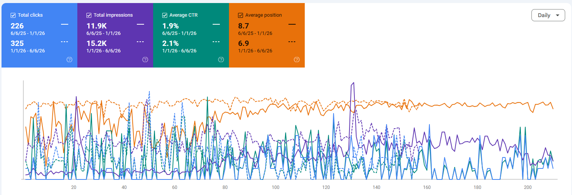Click the 226 total clicks value

click(x=17, y=26)
